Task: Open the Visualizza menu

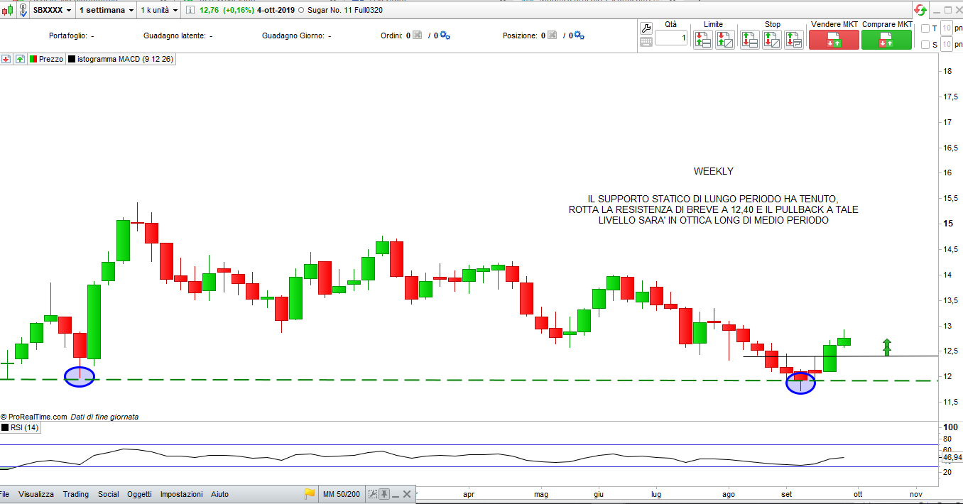Action: point(36,494)
